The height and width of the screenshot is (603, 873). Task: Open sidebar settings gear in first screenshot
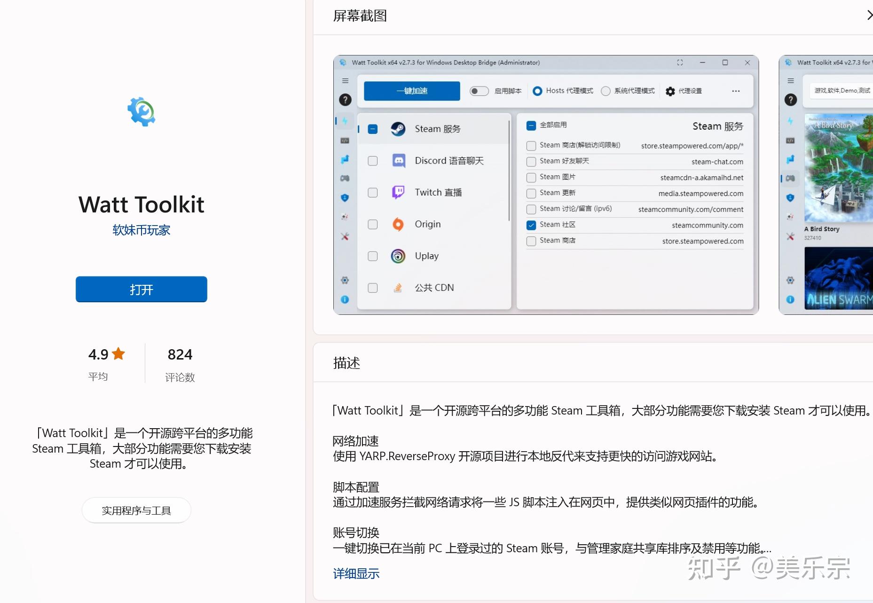tap(345, 280)
